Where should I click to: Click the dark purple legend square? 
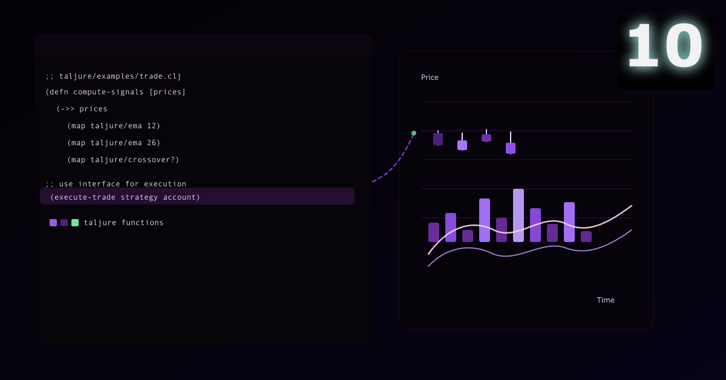point(64,223)
